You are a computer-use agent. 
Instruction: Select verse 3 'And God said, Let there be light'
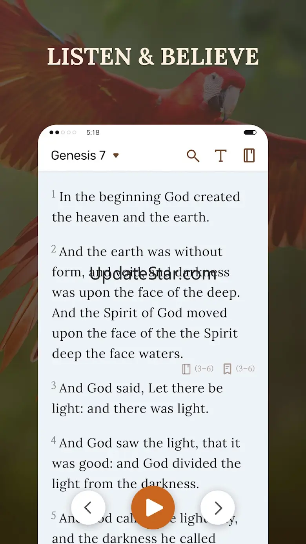click(x=137, y=398)
